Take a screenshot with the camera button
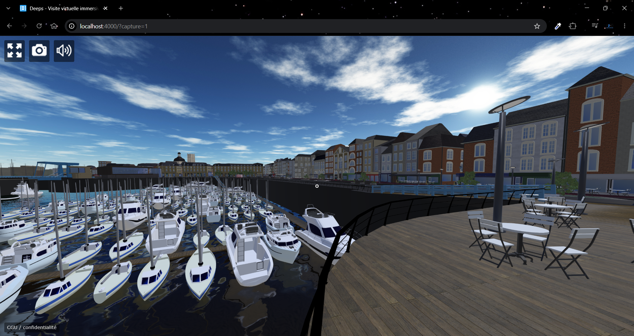634x336 pixels. [x=39, y=51]
